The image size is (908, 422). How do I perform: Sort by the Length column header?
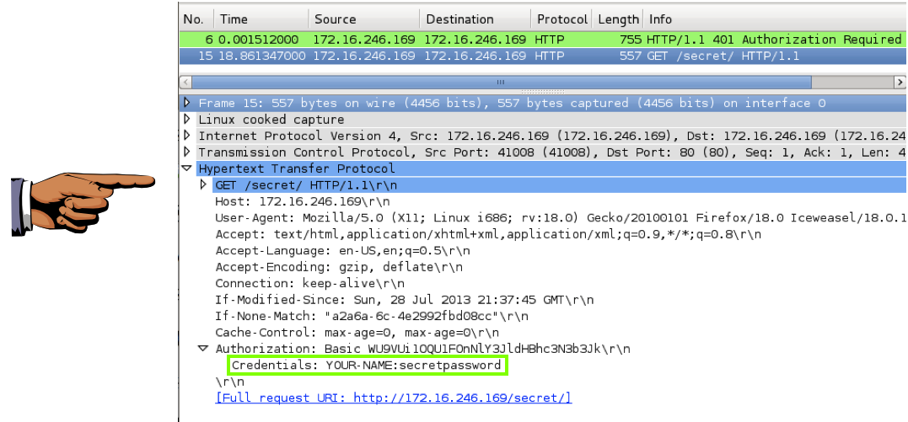click(618, 19)
